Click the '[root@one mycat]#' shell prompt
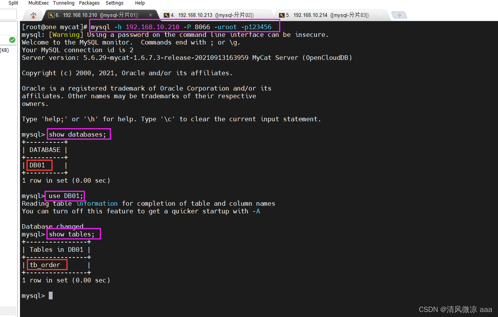This screenshot has width=498, height=317. [x=55, y=27]
